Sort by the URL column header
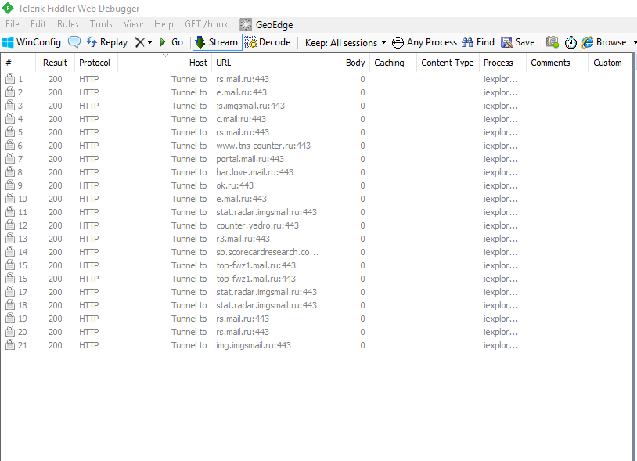 (x=271, y=63)
